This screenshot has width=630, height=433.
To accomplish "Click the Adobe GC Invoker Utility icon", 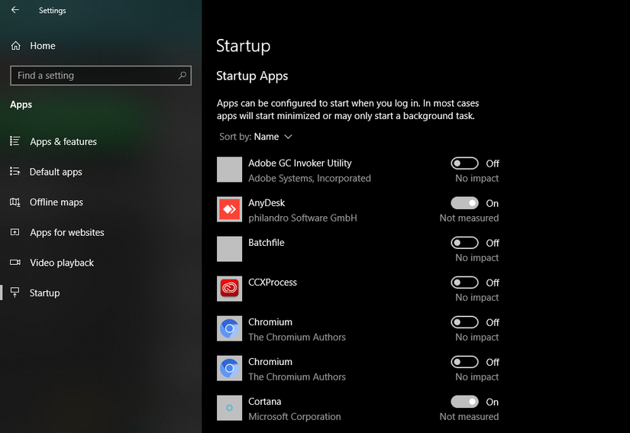I will [229, 170].
